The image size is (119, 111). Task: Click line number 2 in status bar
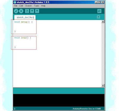point(15,109)
